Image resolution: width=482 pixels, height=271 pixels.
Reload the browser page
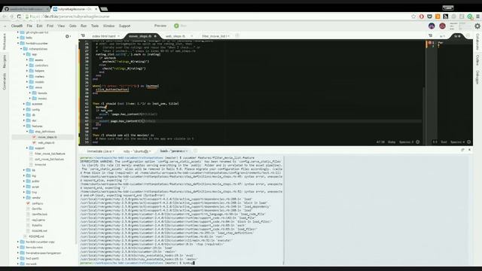19,17
